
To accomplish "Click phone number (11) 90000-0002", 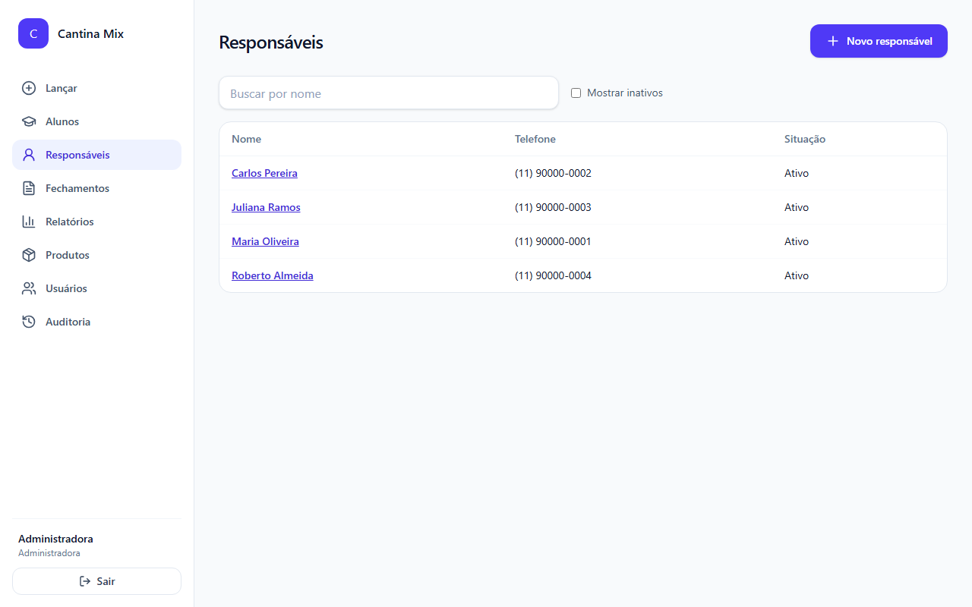I will point(553,173).
